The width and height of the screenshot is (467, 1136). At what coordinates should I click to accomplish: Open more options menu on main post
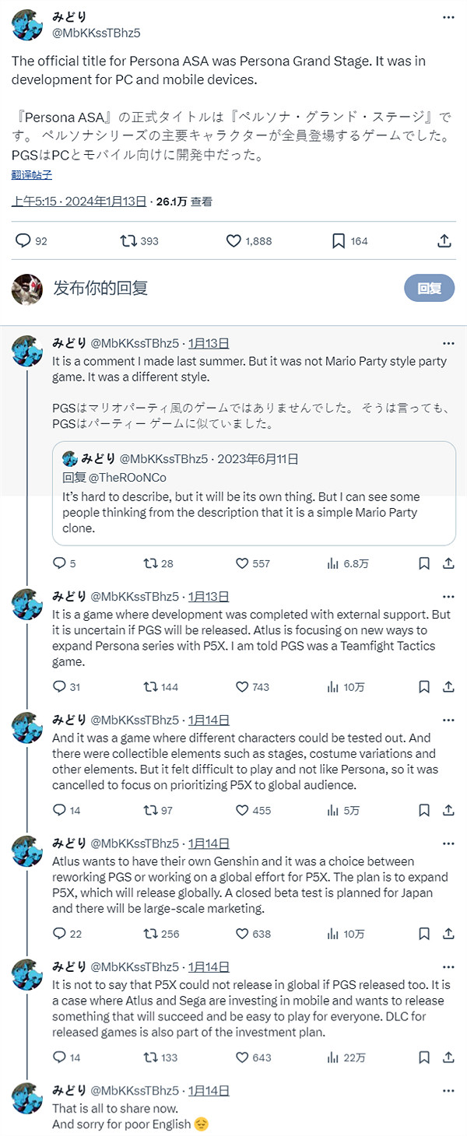coord(448,17)
